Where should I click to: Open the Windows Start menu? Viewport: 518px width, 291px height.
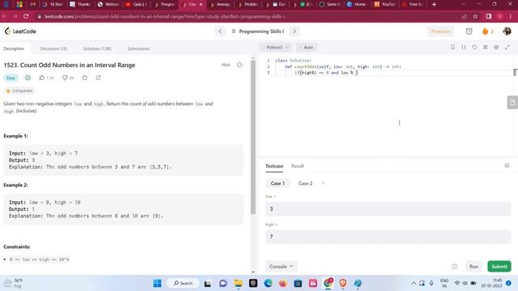[157, 283]
